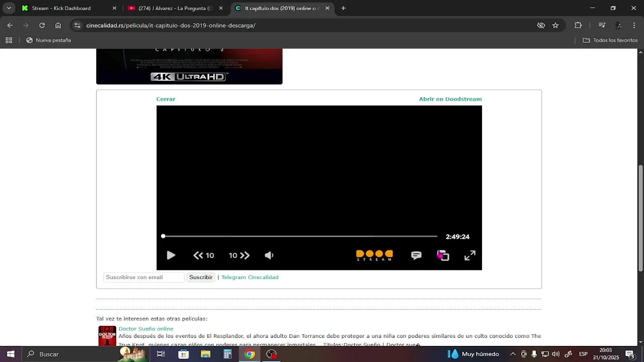Seek in the middle of the video timeline
Image resolution: width=644 pixels, height=362 pixels.
click(x=300, y=236)
